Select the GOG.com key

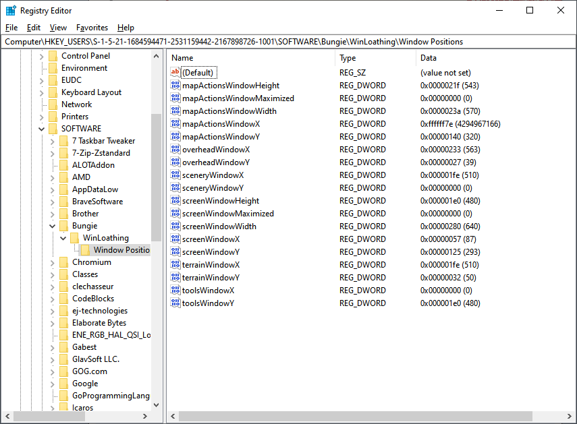pyautogui.click(x=90, y=371)
